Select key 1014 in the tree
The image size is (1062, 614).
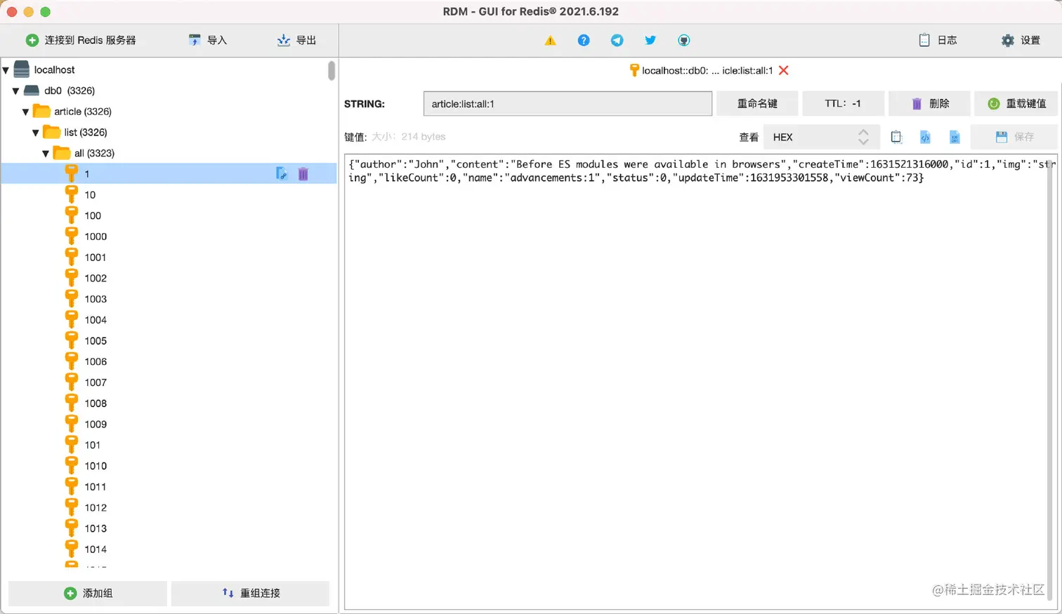tap(169, 549)
